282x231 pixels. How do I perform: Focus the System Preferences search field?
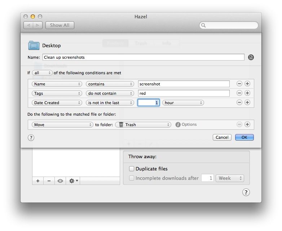231,25
